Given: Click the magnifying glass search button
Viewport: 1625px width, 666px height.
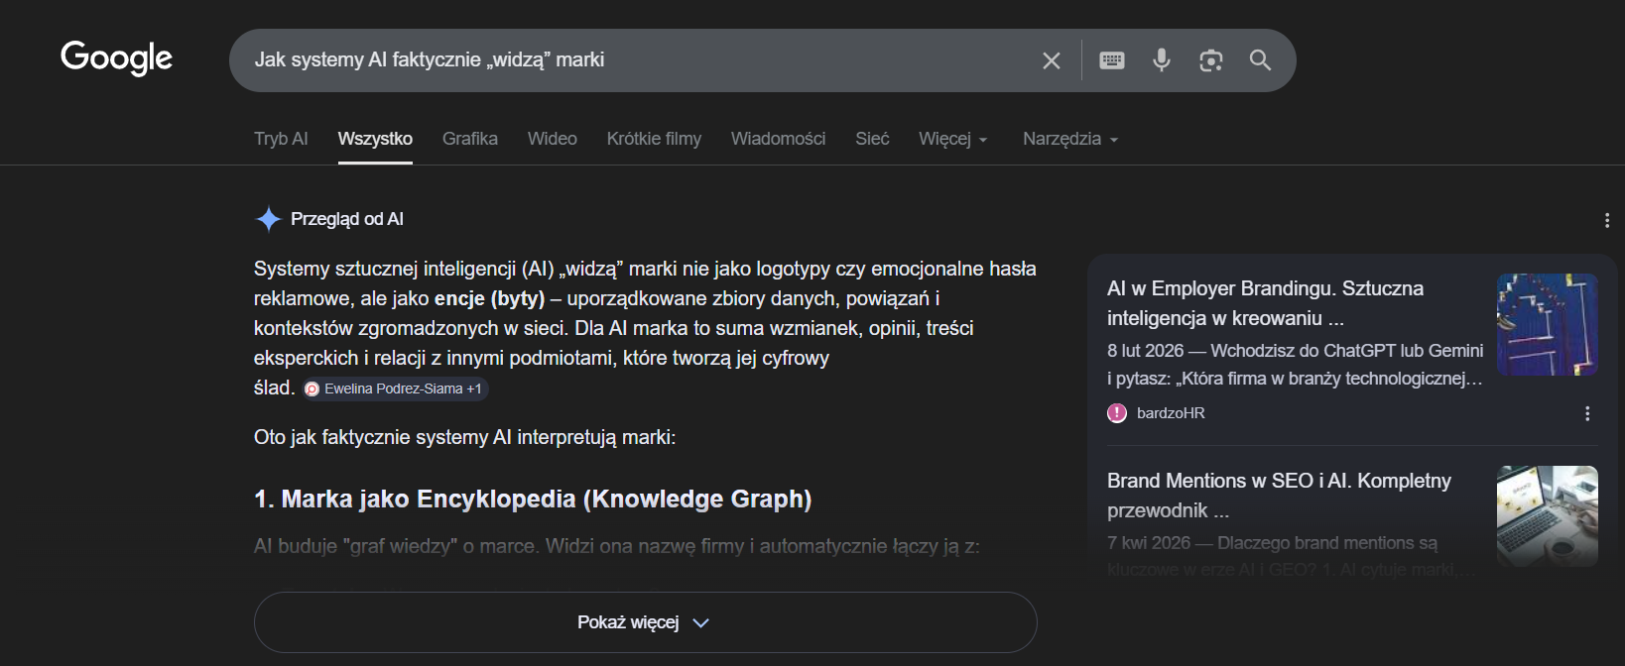Looking at the screenshot, I should (1260, 60).
